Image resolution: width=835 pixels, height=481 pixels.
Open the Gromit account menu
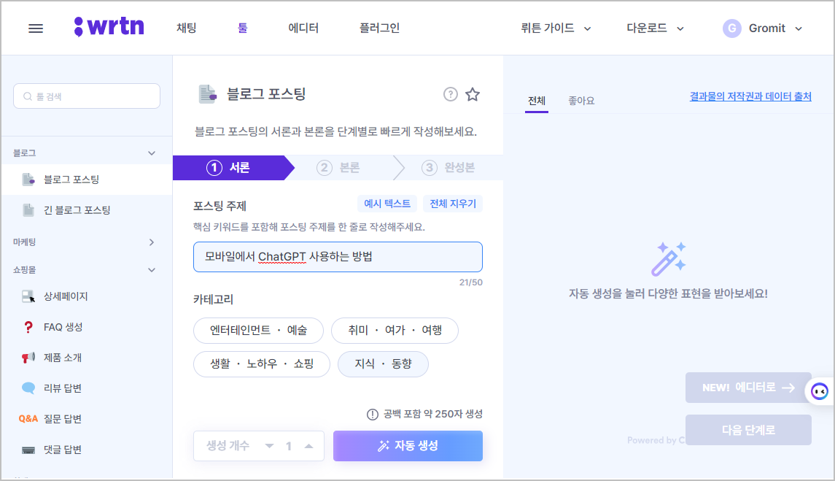point(763,28)
